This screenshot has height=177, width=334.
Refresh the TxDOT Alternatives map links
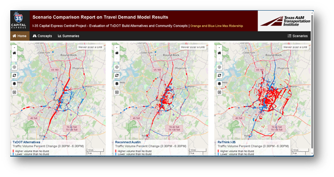pos(14,76)
